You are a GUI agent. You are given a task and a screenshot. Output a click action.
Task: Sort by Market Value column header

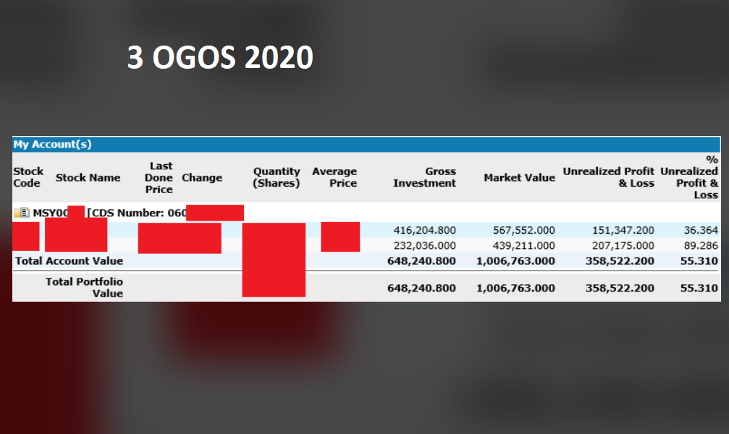click(x=519, y=177)
